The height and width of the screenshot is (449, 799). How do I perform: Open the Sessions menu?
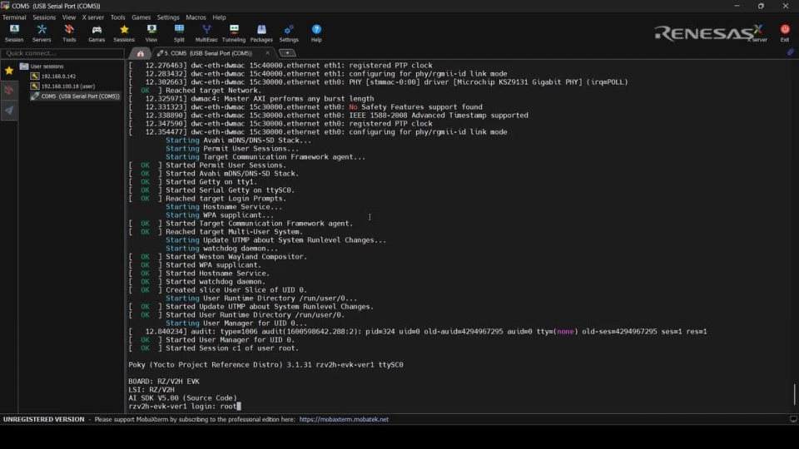[44, 17]
